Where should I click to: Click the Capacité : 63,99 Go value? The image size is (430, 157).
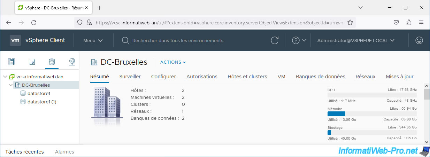pyautogui.click(x=400, y=119)
